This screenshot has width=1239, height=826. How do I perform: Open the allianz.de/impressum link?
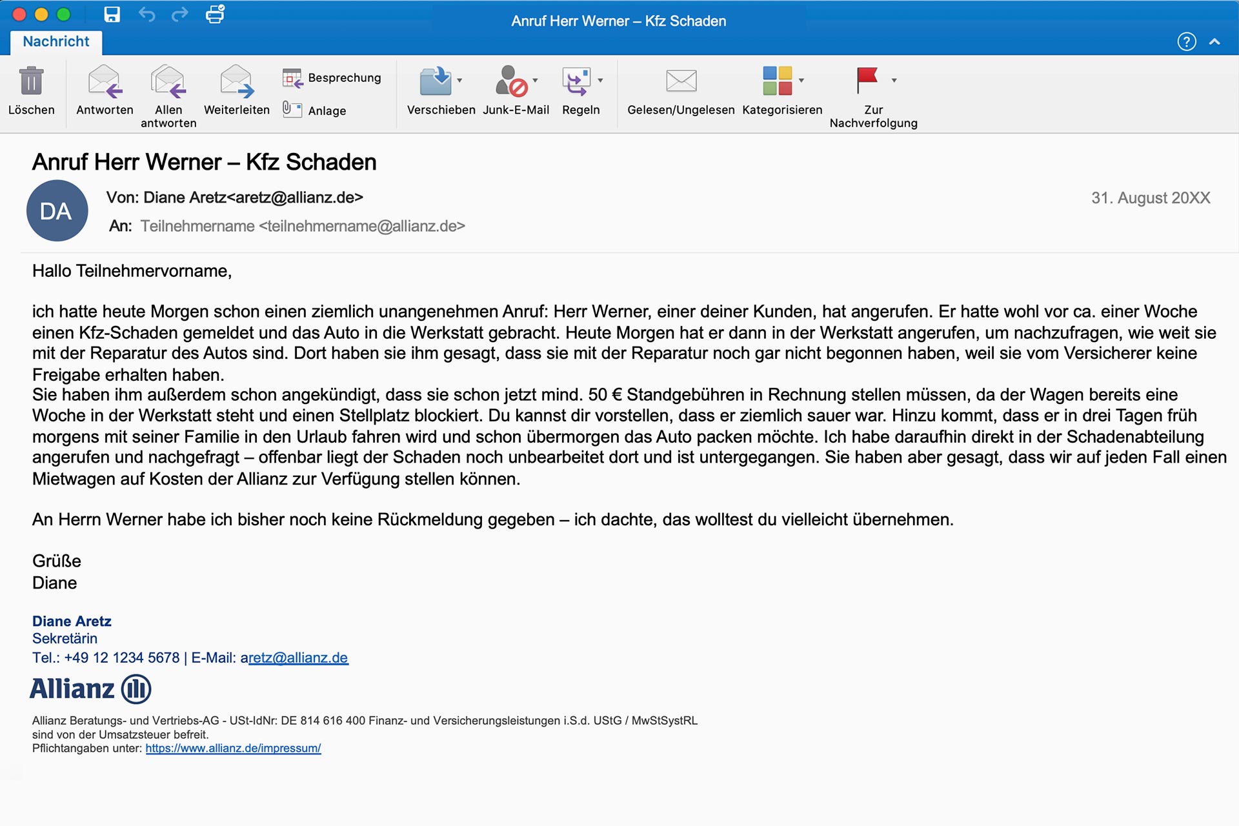(233, 748)
